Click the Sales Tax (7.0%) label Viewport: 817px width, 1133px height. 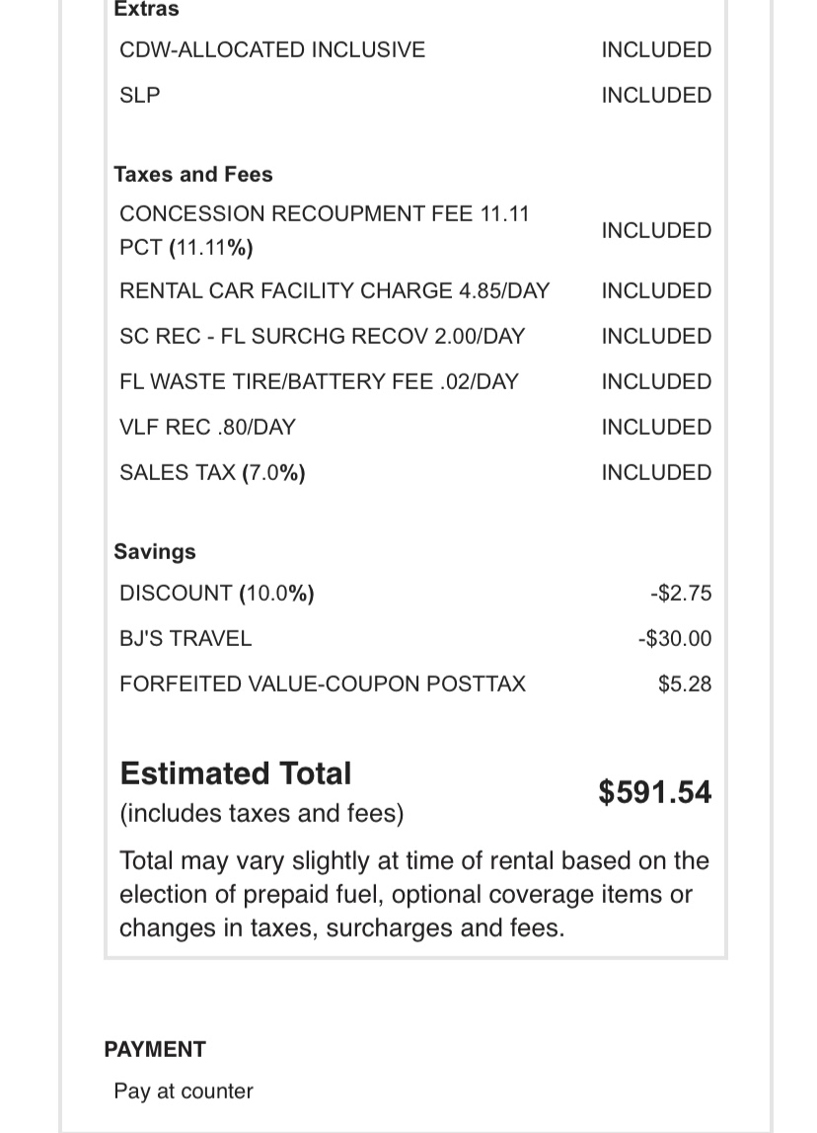pos(212,472)
